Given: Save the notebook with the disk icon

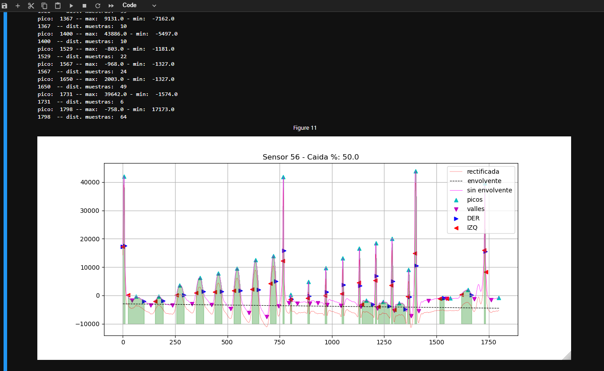Looking at the screenshot, I should click(4, 6).
